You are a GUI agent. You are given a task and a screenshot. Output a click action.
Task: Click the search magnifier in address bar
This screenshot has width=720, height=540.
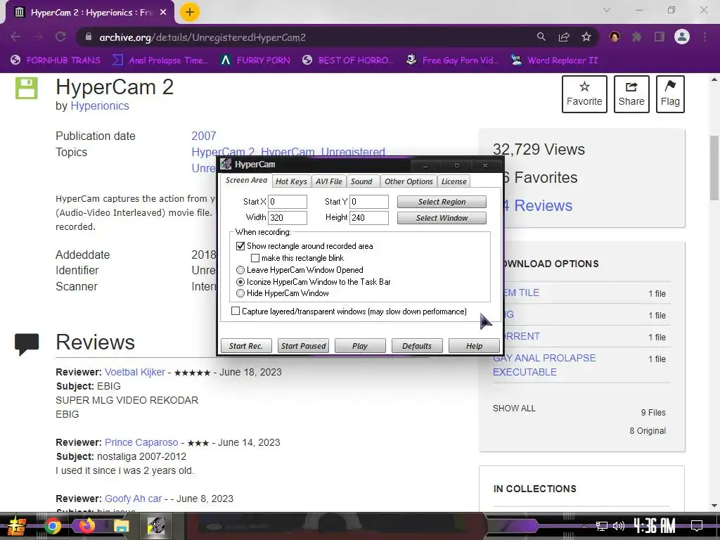point(541,37)
